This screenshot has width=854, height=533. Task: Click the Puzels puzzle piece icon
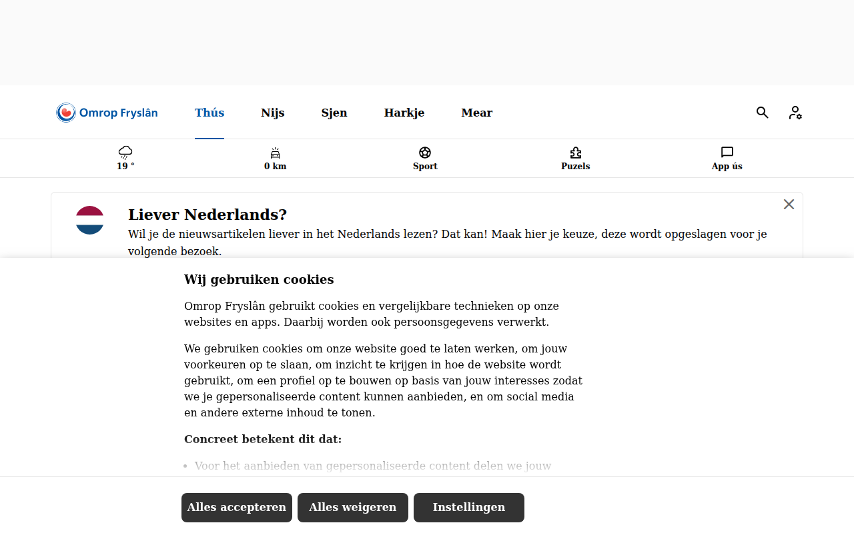[576, 153]
